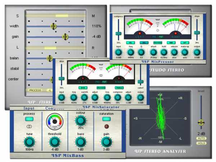Select PRE metering in MixPressor display

[x=154, y=37]
